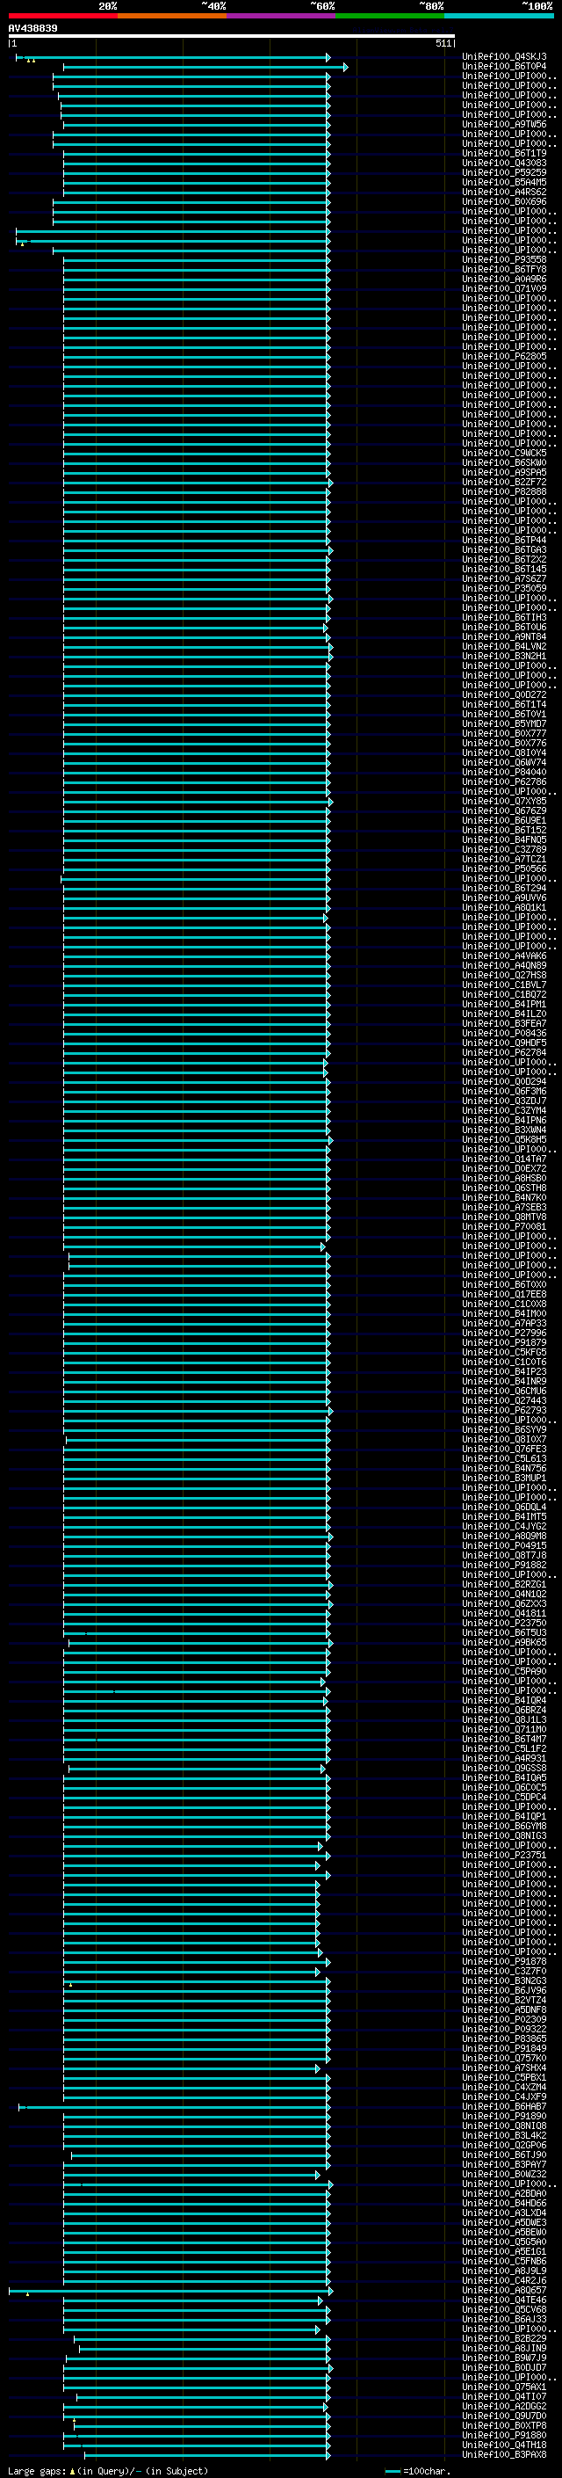The width and height of the screenshot is (562, 2478).
Task: Click the gap markers on the UniRef100_Q4SKJ3 alignment
Action: click(x=31, y=61)
